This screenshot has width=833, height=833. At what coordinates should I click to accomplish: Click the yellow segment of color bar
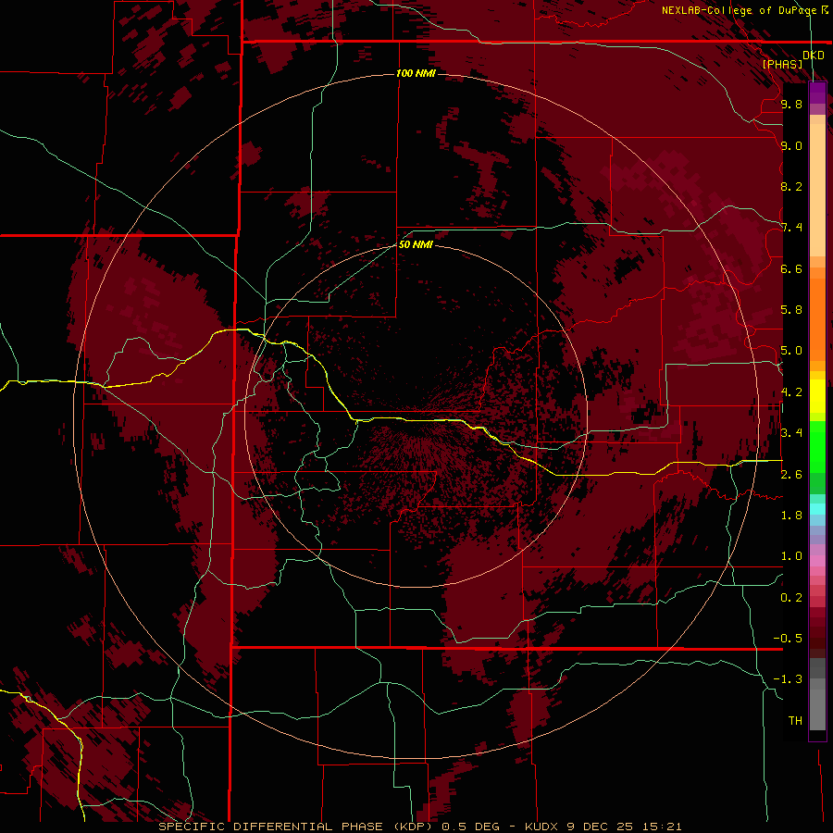817,396
